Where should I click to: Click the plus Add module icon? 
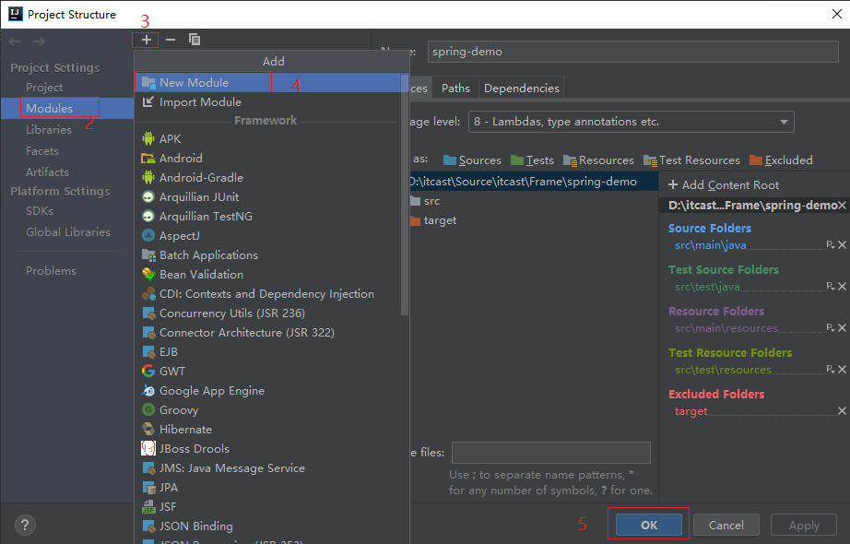coord(146,40)
